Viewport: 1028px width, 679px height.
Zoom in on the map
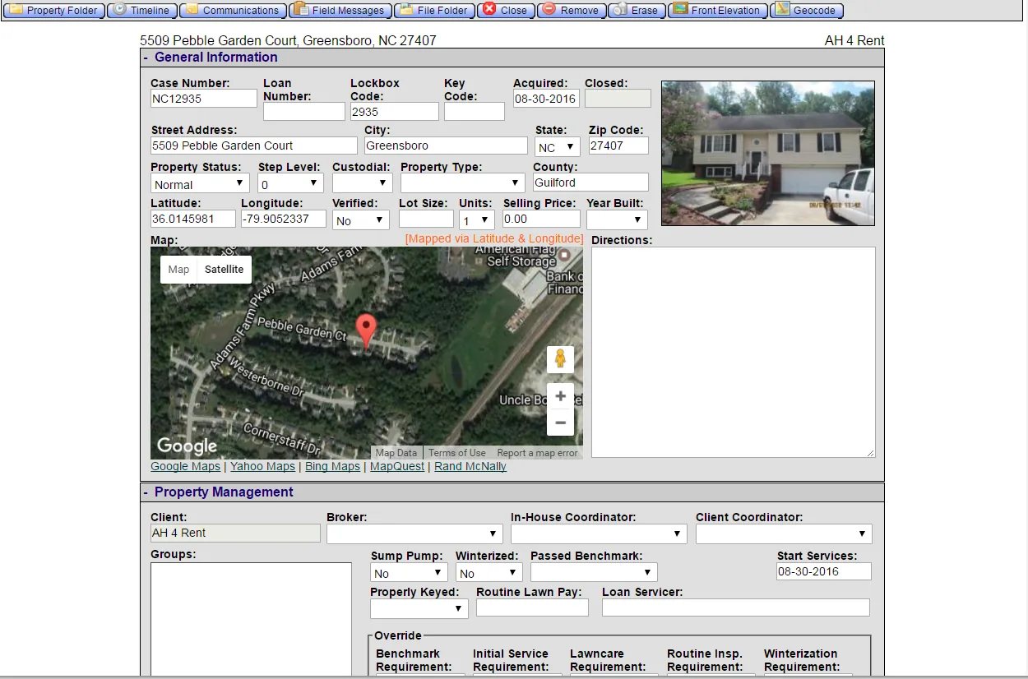560,396
